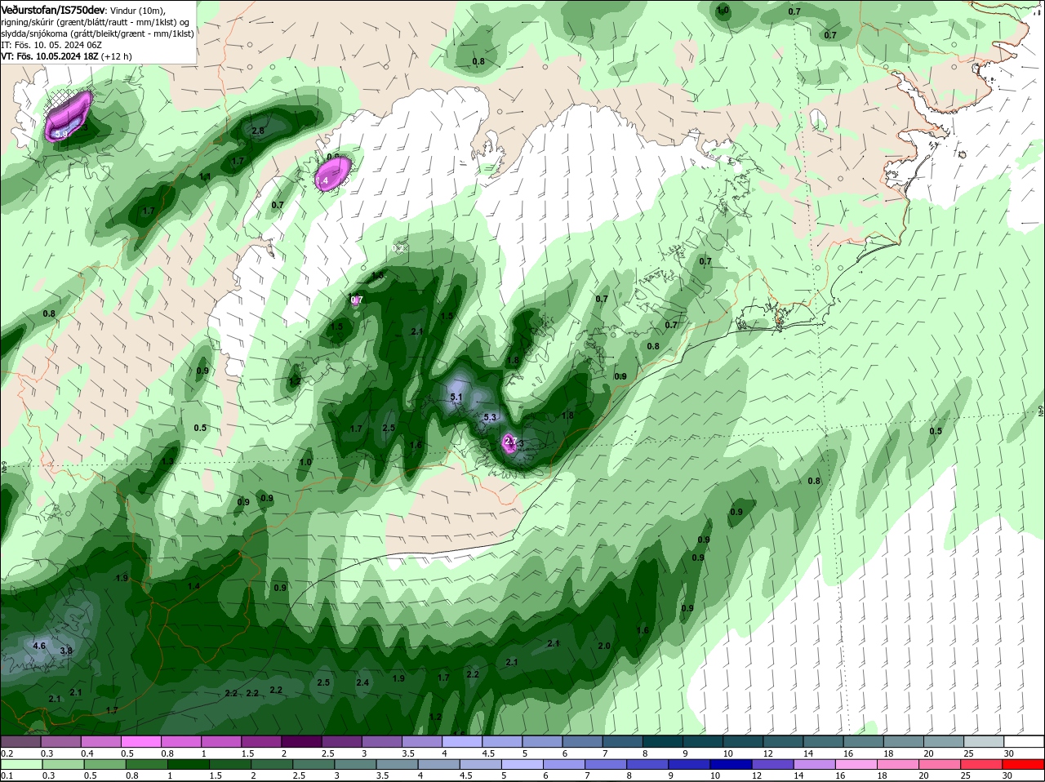Click the '(+12 h)' forecast offset text
The image size is (1045, 782).
coord(117,56)
